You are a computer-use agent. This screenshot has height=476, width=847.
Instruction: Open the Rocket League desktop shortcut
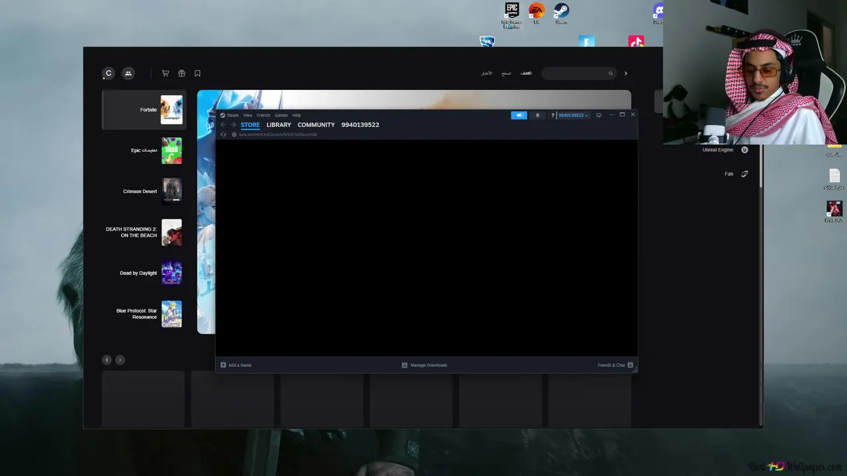point(487,42)
